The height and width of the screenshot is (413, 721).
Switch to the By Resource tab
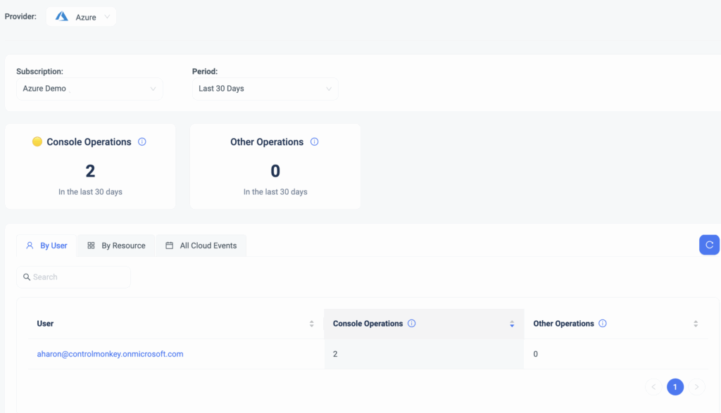(x=116, y=246)
